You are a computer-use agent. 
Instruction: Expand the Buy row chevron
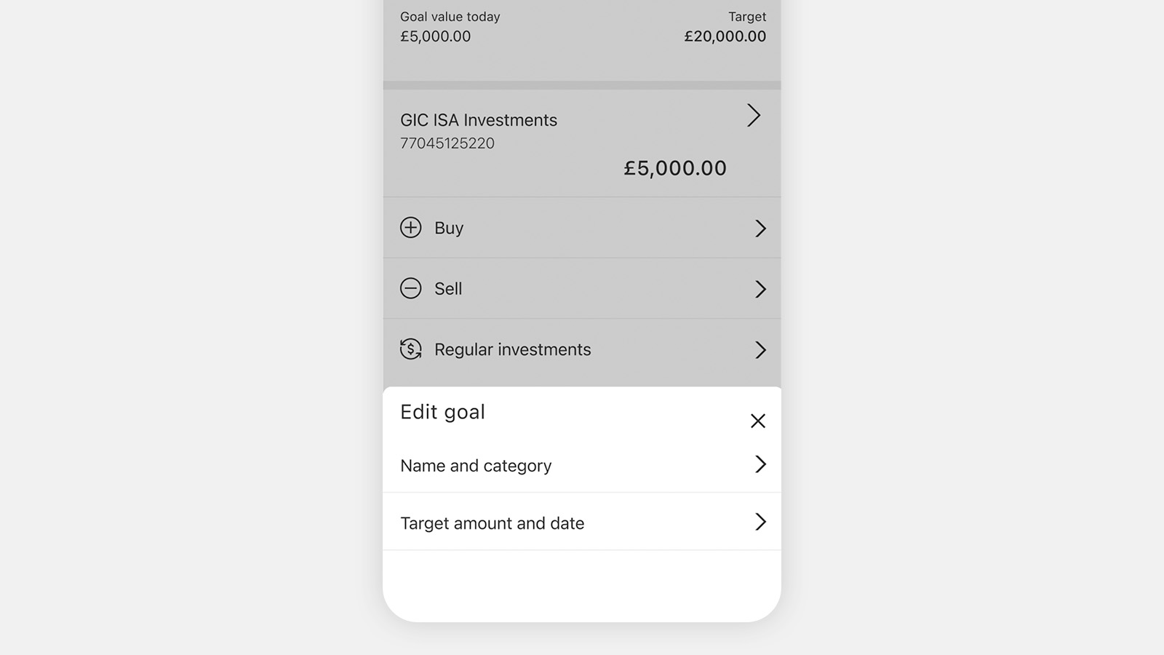click(760, 229)
